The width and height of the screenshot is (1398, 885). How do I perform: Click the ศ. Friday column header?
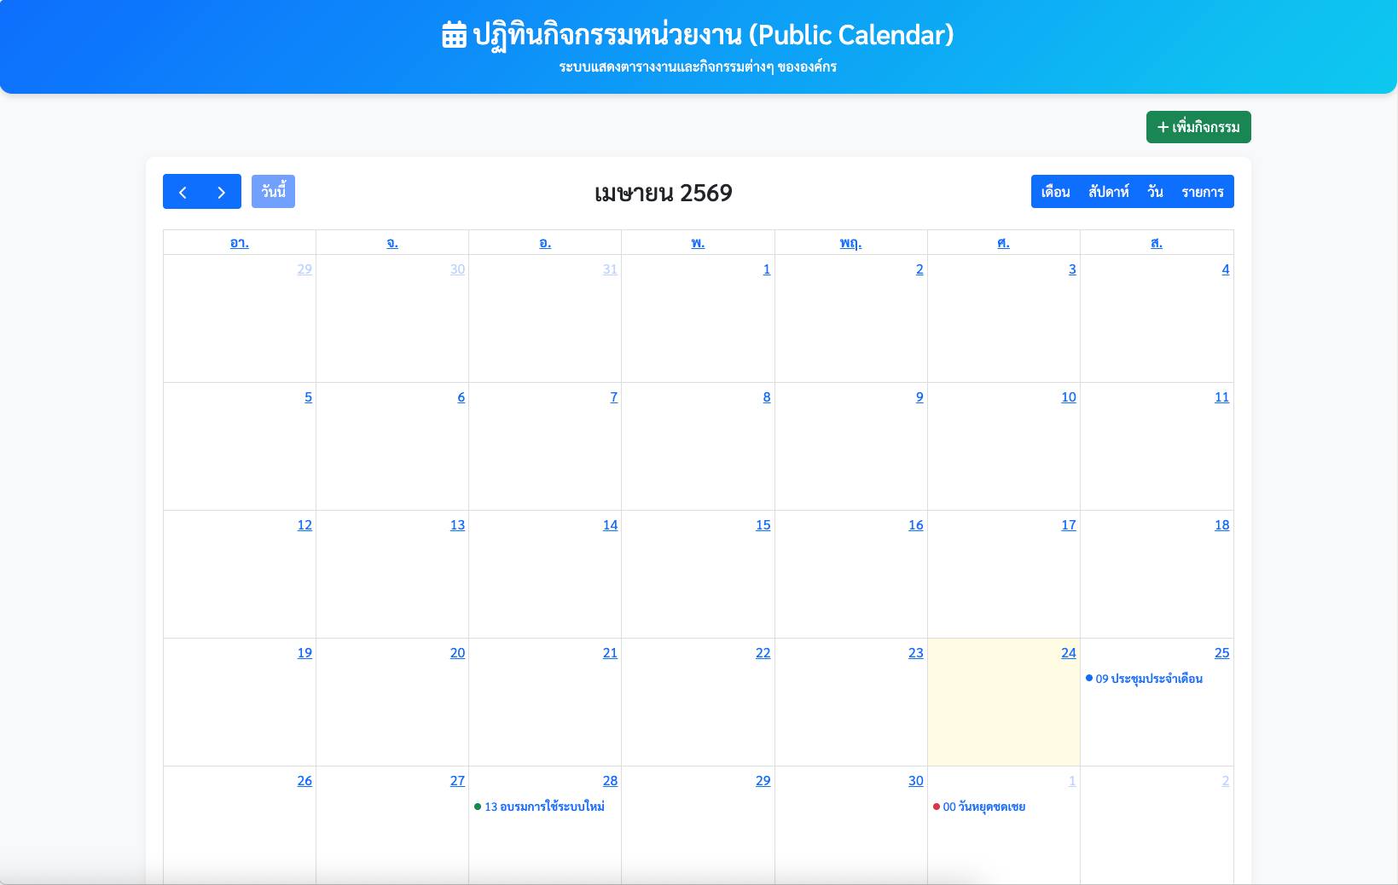[1003, 243]
